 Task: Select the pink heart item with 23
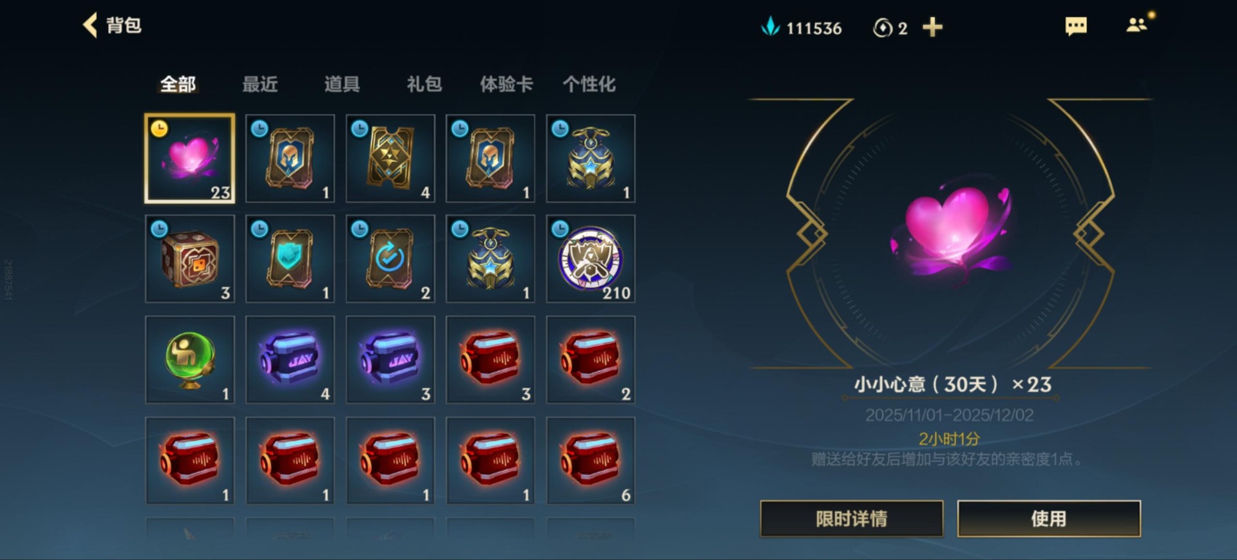coord(190,158)
